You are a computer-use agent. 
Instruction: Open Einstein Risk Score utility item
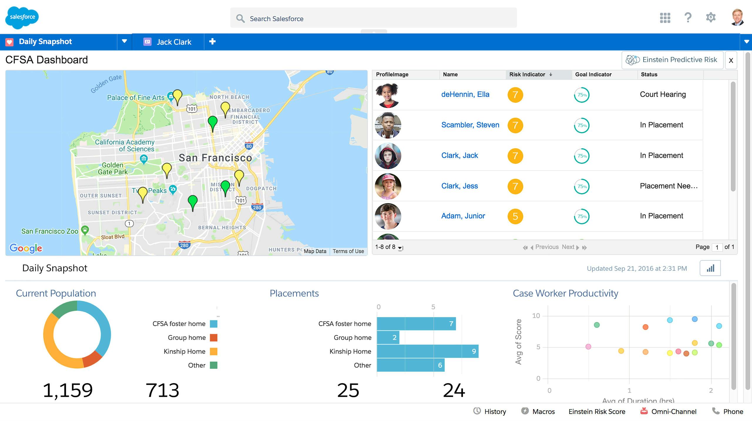point(597,412)
